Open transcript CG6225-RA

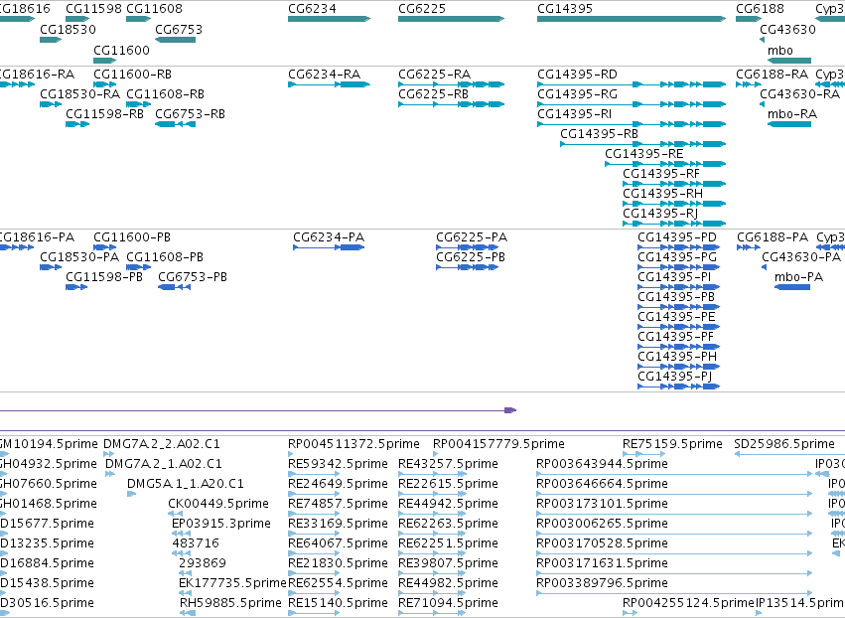(x=434, y=74)
